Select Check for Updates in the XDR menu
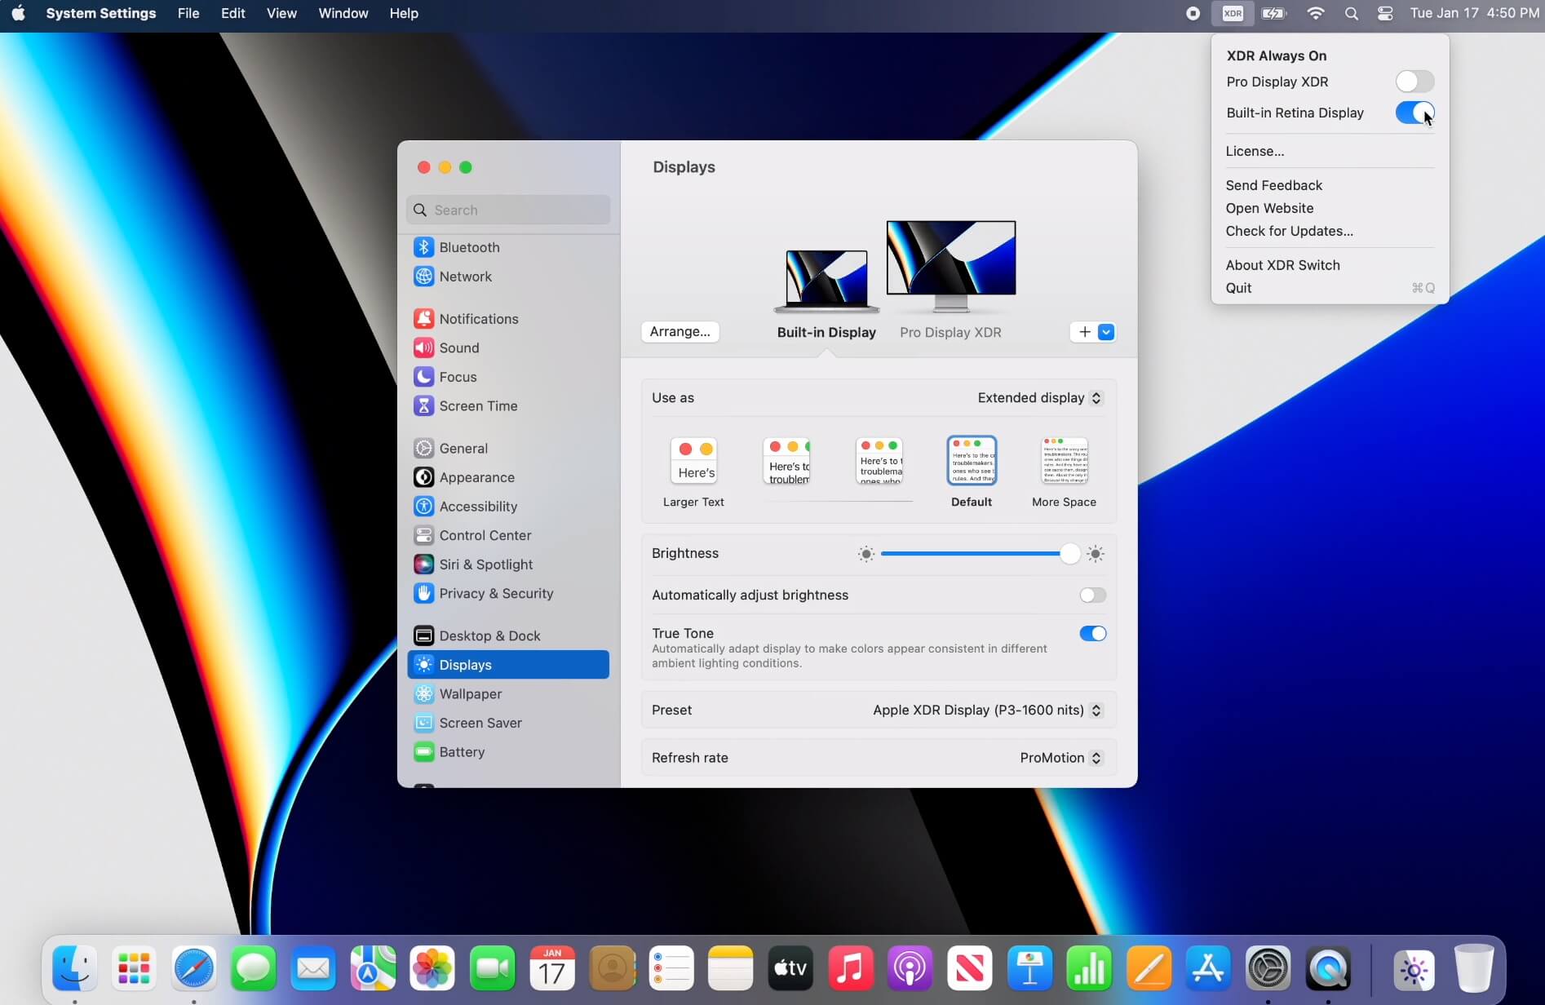The image size is (1545, 1005). click(1290, 231)
